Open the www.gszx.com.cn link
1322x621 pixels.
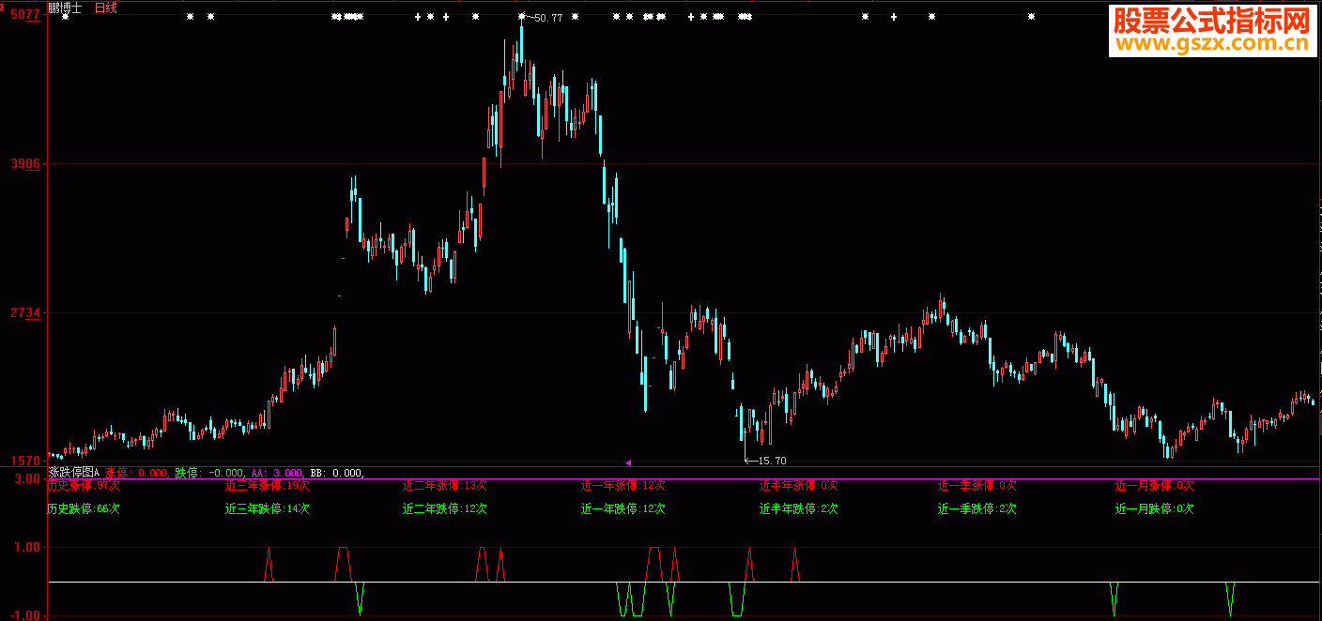(x=1210, y=44)
